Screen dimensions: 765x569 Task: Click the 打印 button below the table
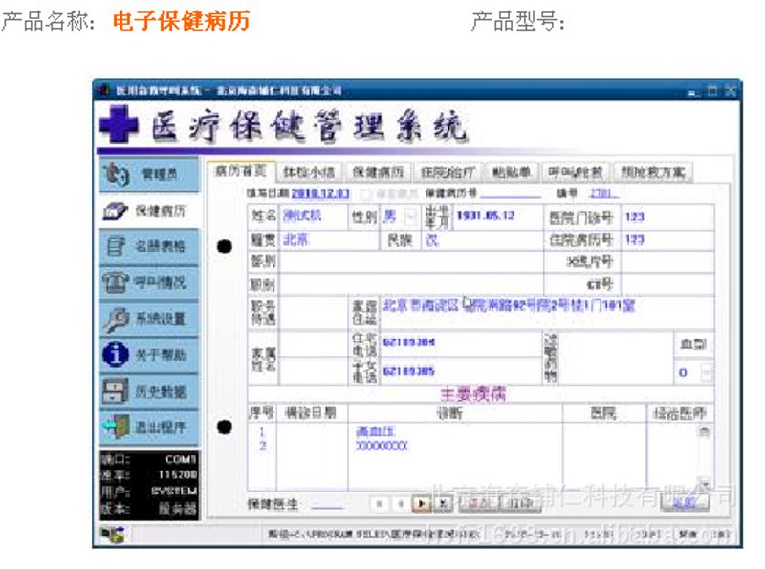coord(520,504)
